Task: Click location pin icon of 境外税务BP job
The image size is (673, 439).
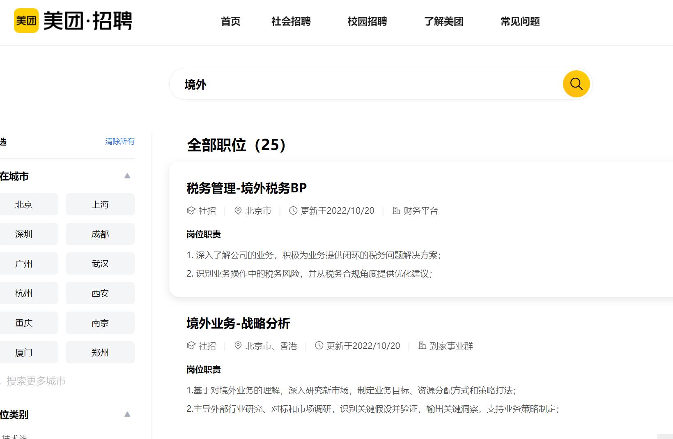Action: click(238, 211)
